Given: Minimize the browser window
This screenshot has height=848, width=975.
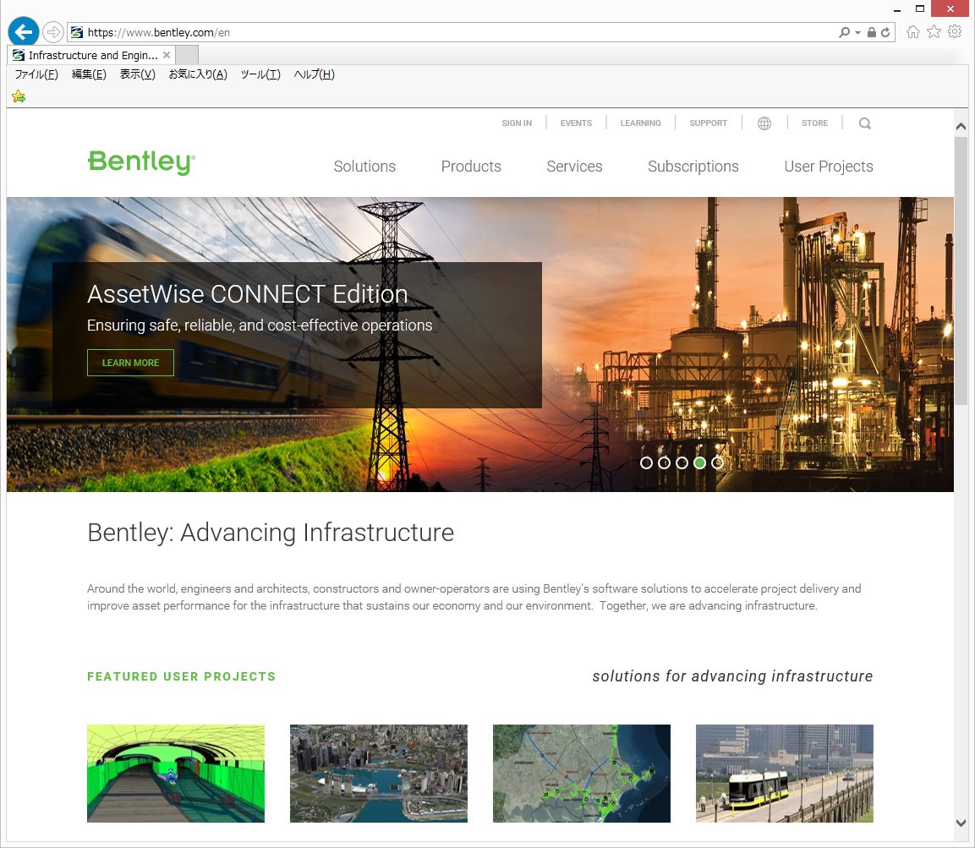Looking at the screenshot, I should tap(896, 9).
